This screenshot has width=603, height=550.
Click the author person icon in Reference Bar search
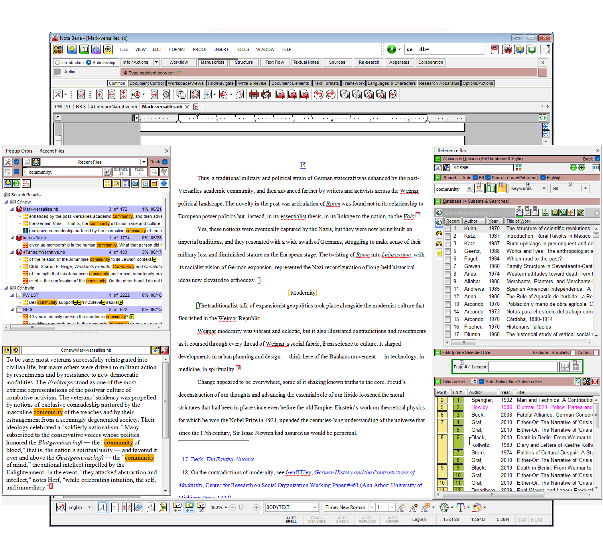coord(480,188)
